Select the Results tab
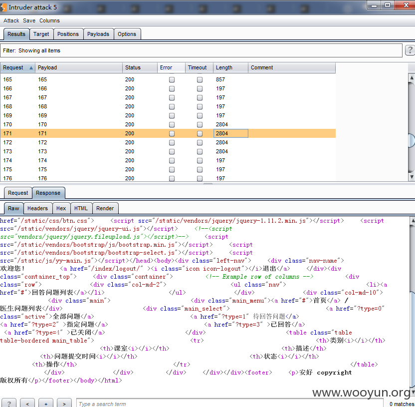415x407 pixels. (16, 34)
